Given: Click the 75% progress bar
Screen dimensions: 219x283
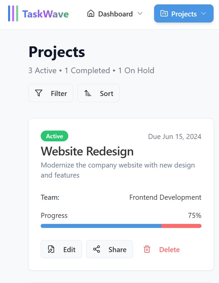Looking at the screenshot, I should pyautogui.click(x=121, y=226).
